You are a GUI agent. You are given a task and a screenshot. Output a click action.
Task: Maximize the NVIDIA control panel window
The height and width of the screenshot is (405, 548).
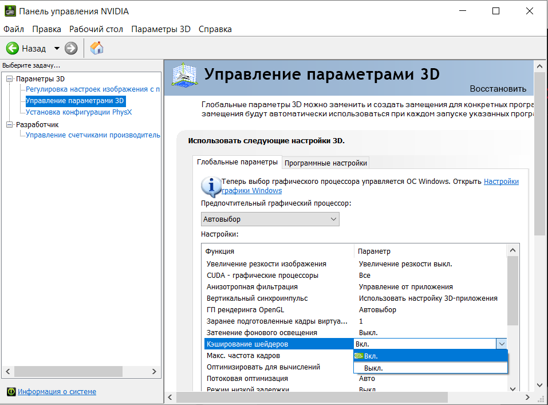point(495,11)
